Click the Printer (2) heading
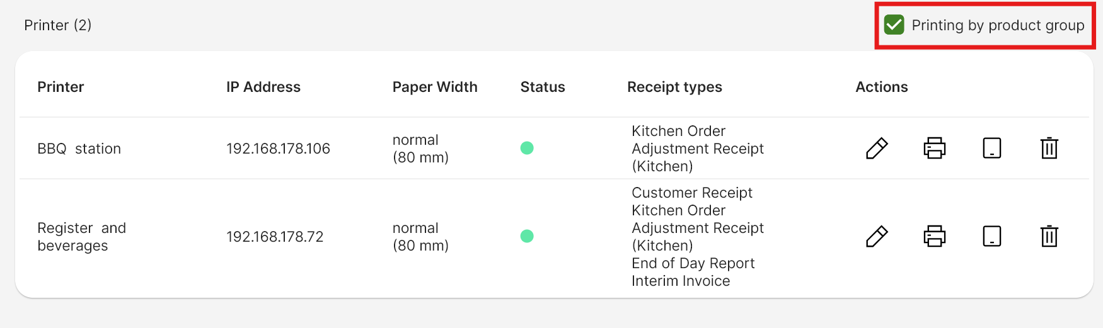1103x328 pixels. 58,25
